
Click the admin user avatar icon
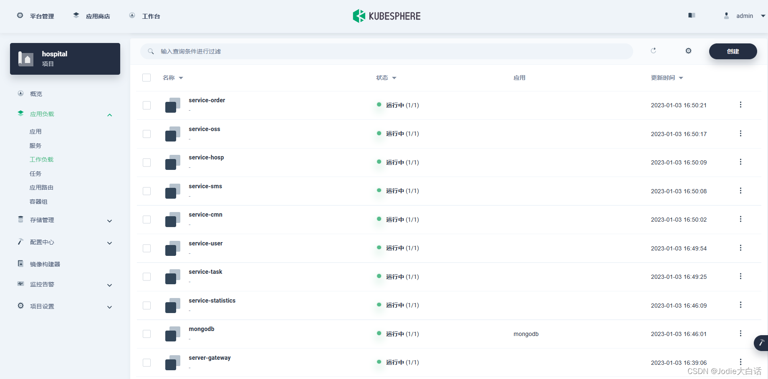click(x=726, y=15)
